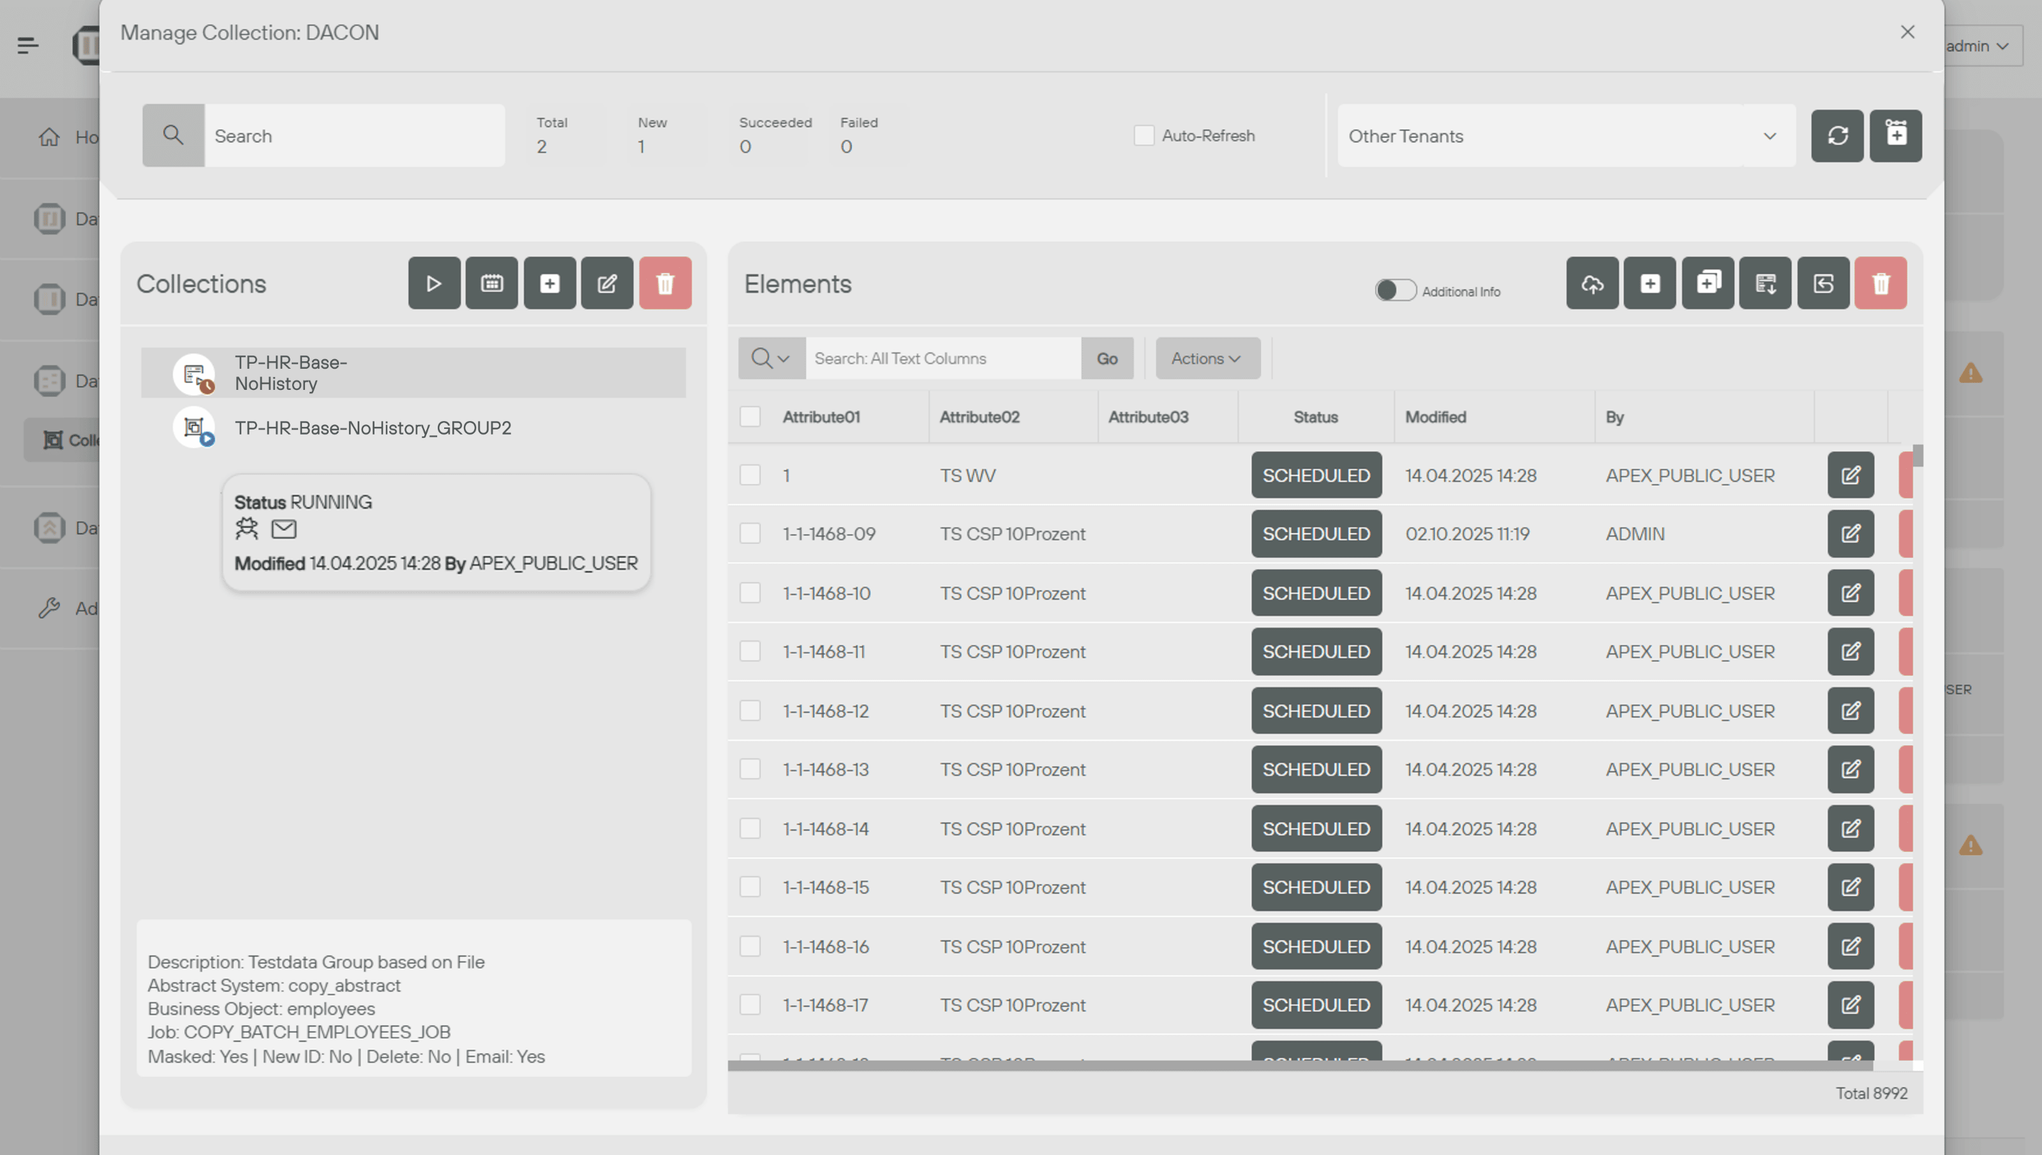
Task: Run the selected collection with the play icon
Action: tap(434, 283)
